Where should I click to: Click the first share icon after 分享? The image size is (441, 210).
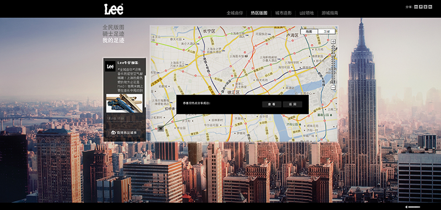416,7
